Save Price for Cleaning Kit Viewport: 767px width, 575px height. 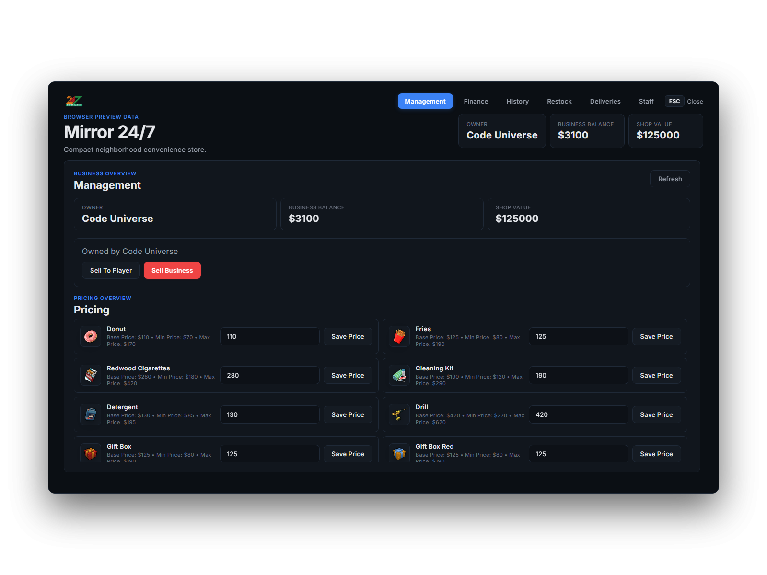[x=656, y=375]
